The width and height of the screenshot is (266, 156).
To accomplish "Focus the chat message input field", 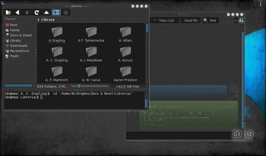I will [x=180, y=136].
